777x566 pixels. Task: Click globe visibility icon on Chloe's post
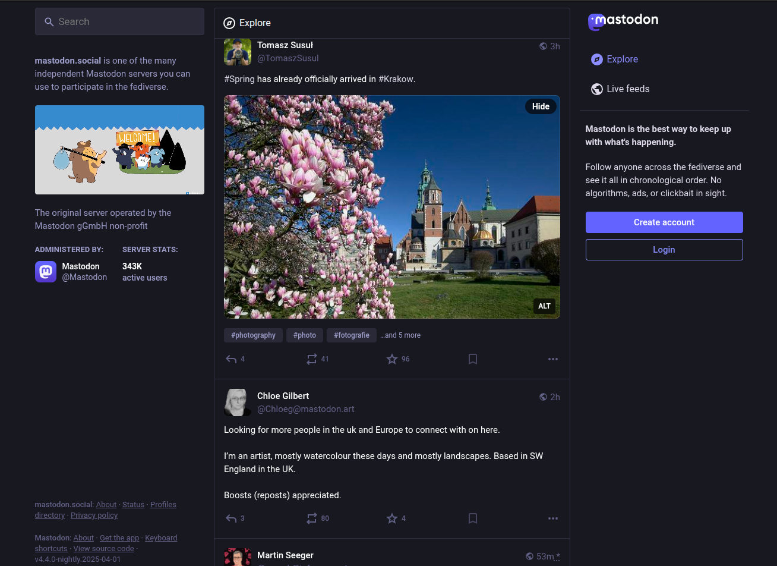(x=543, y=397)
